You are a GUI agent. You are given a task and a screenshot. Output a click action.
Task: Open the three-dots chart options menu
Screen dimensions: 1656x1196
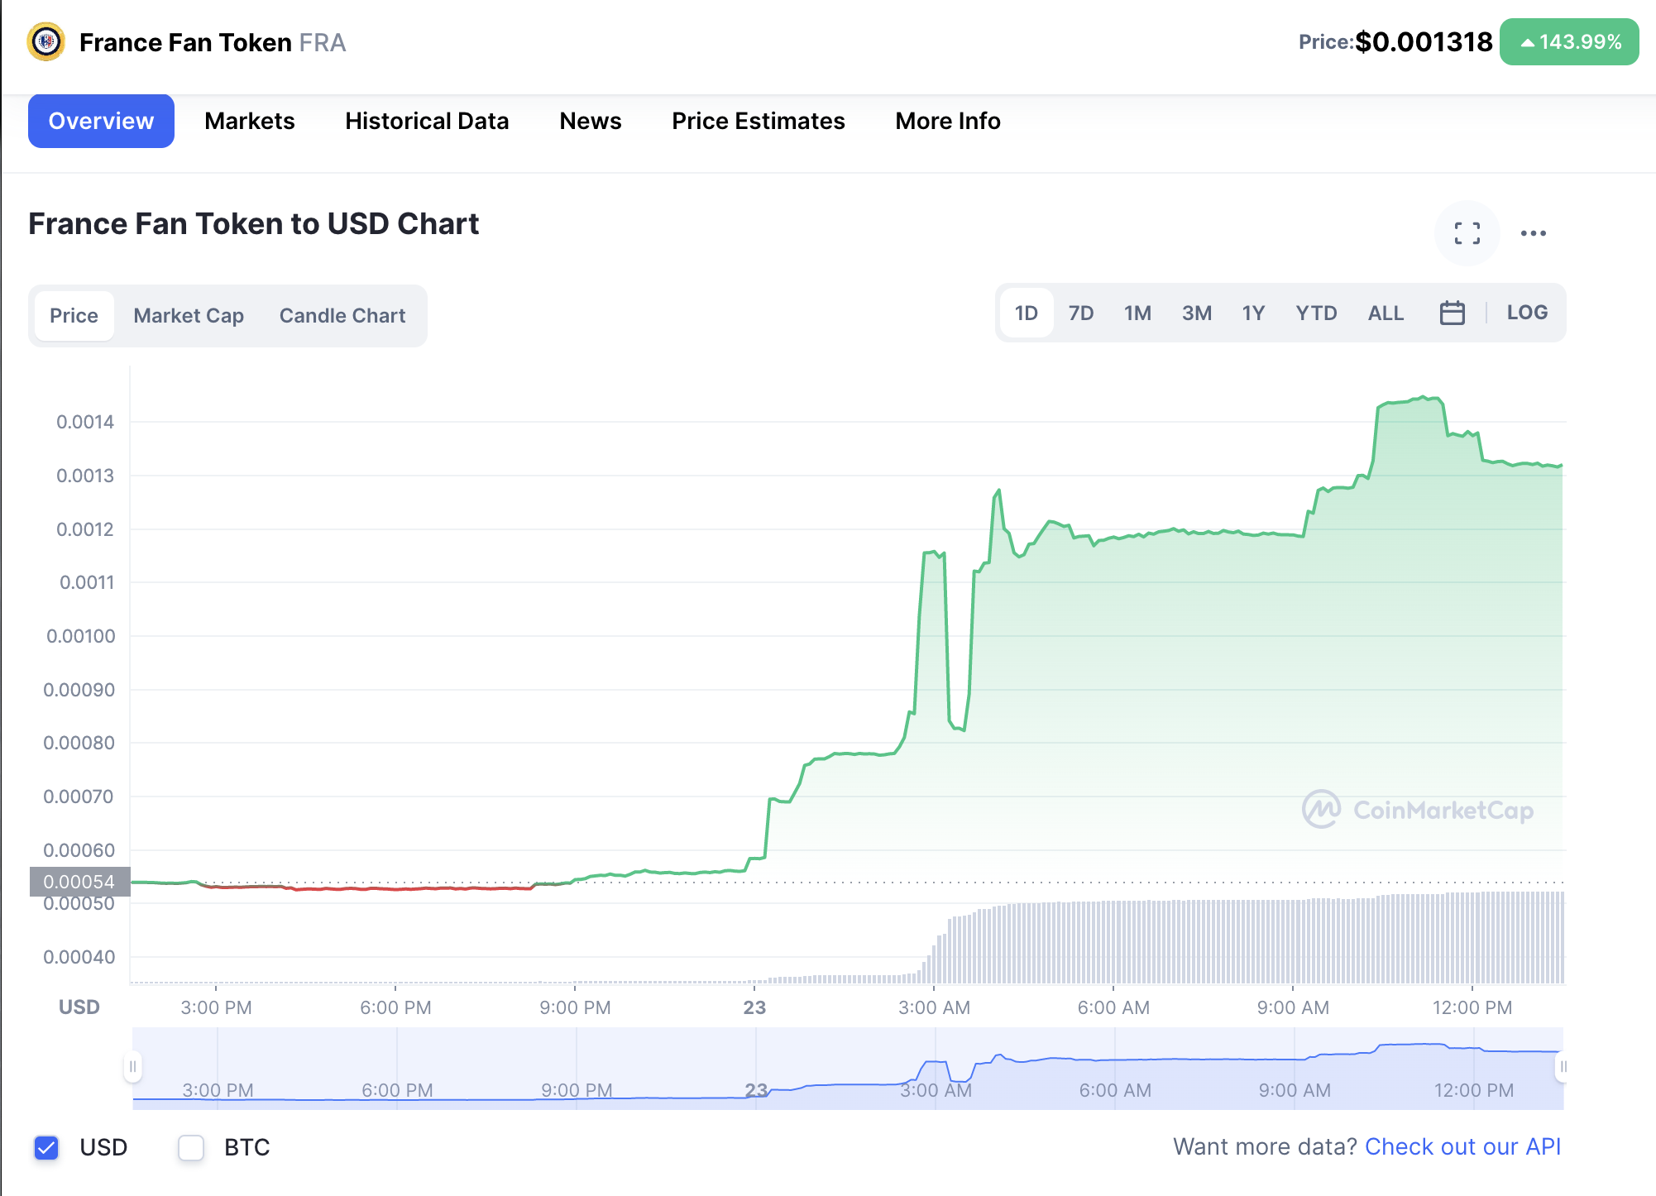point(1533,233)
